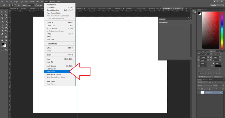Viewport: 225px width, 118px height.
Task: Select the Crop tool
Action: [2, 18]
